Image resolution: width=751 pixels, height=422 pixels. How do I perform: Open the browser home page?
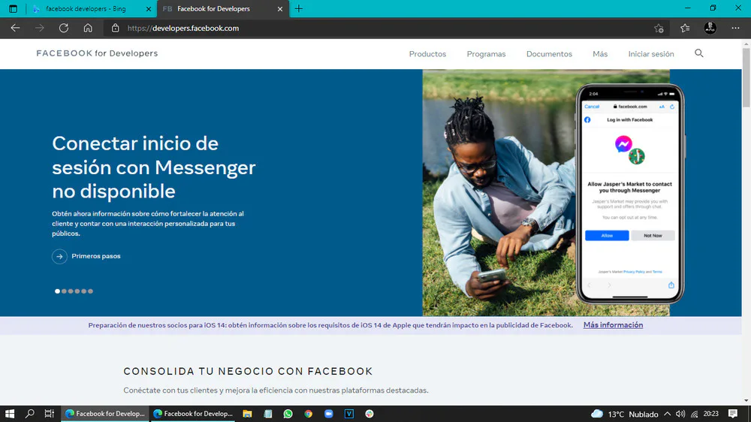pyautogui.click(x=88, y=29)
